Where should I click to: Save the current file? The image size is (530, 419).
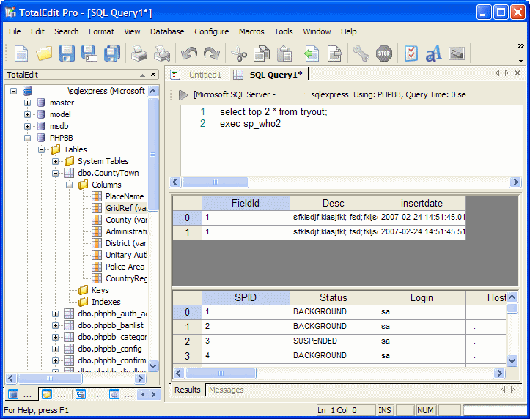coord(67,53)
